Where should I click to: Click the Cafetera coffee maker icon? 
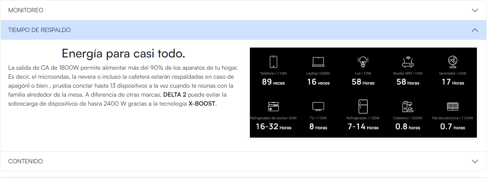pos(408,107)
